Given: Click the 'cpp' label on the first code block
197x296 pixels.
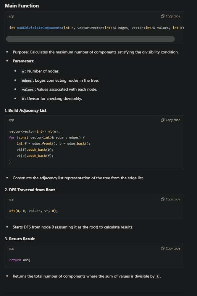Looking at the screenshot, I should tap(12, 16).
